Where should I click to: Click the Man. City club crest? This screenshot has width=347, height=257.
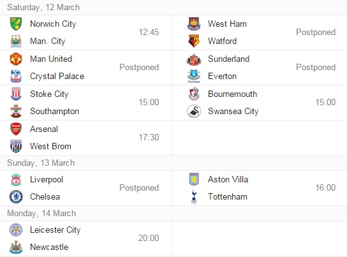click(x=16, y=41)
